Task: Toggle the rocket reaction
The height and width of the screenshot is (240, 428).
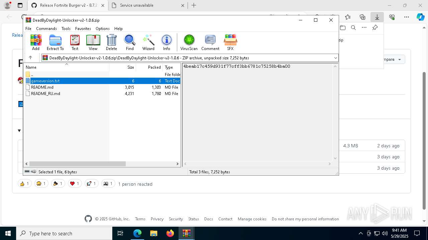Action: [91, 184]
